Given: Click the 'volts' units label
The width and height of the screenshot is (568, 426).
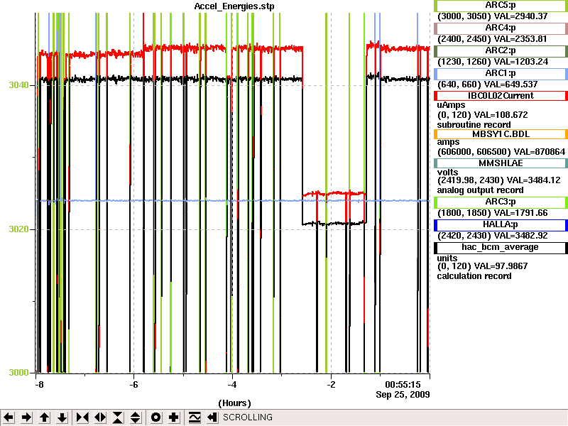Looking at the screenshot, I should (x=448, y=173).
